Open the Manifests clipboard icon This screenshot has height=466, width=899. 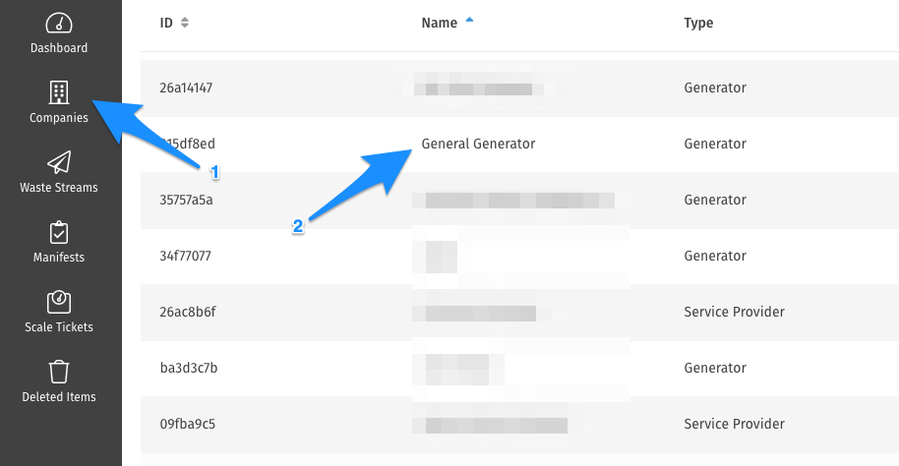click(x=58, y=233)
